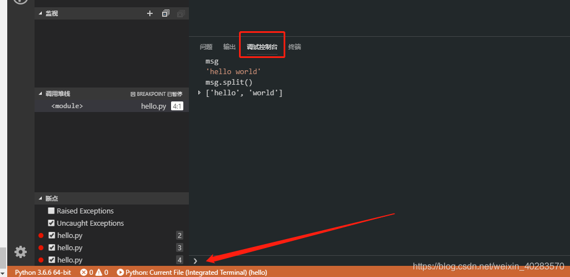
Task: Click the warnings triangle icon in status bar
Action: 99,273
